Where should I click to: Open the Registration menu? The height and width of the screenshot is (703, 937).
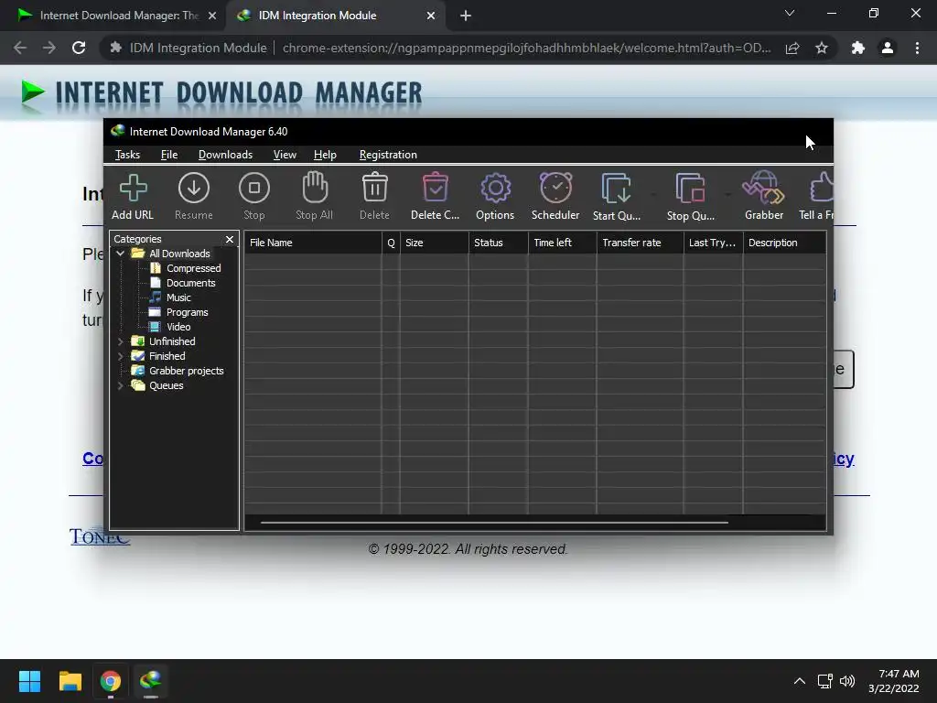pos(388,155)
